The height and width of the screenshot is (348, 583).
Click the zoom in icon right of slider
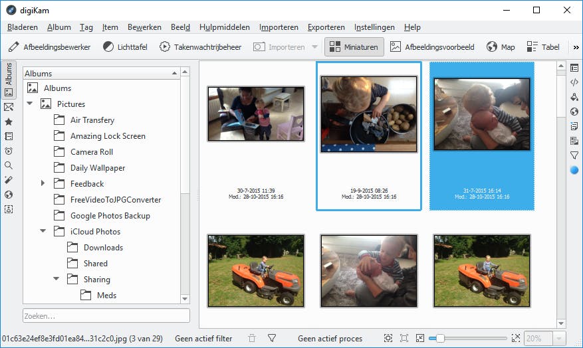tap(516, 338)
